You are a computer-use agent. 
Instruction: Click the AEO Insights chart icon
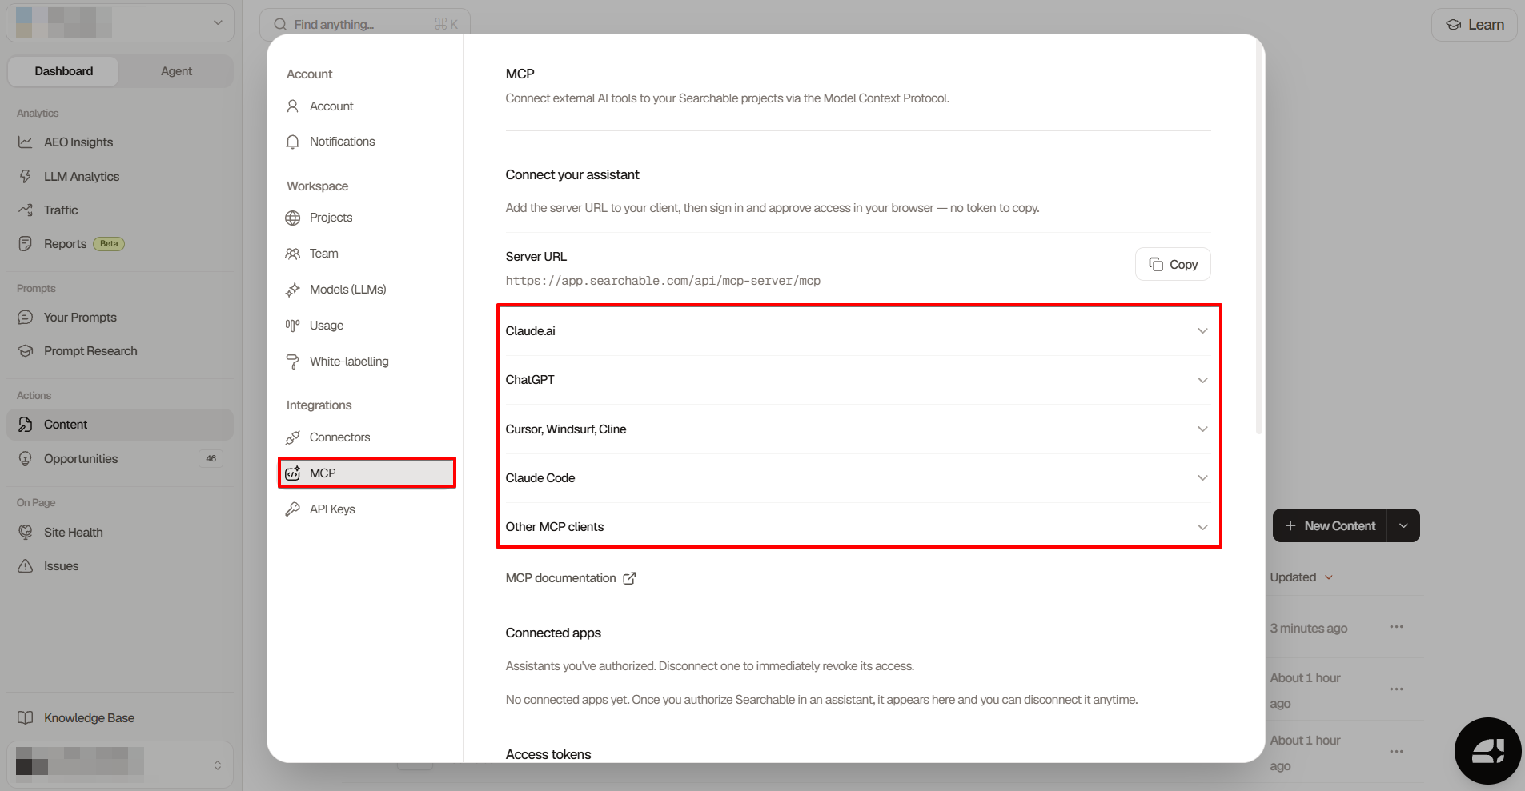point(26,142)
